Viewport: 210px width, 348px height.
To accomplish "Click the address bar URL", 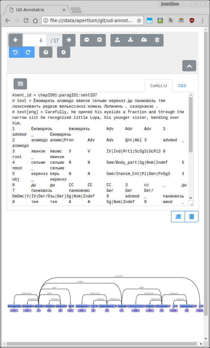I will click(x=91, y=21).
